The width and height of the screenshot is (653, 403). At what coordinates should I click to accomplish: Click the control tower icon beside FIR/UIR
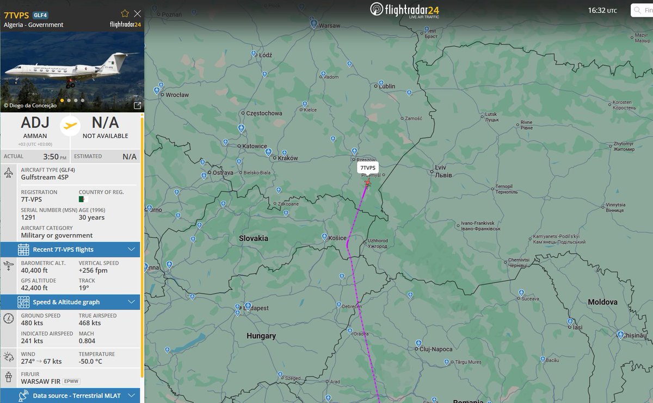click(8, 376)
